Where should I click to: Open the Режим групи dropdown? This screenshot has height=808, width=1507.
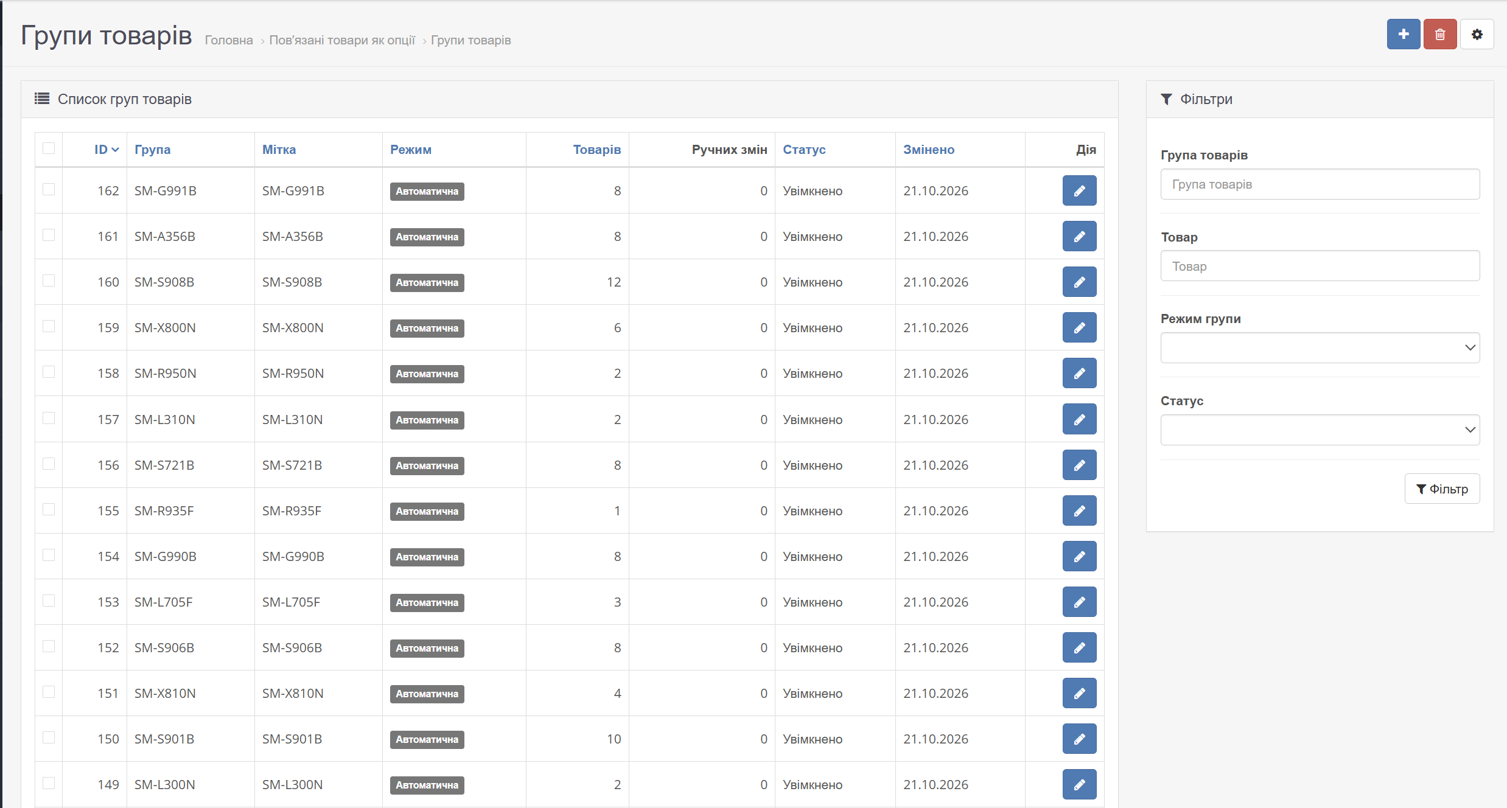coord(1320,347)
